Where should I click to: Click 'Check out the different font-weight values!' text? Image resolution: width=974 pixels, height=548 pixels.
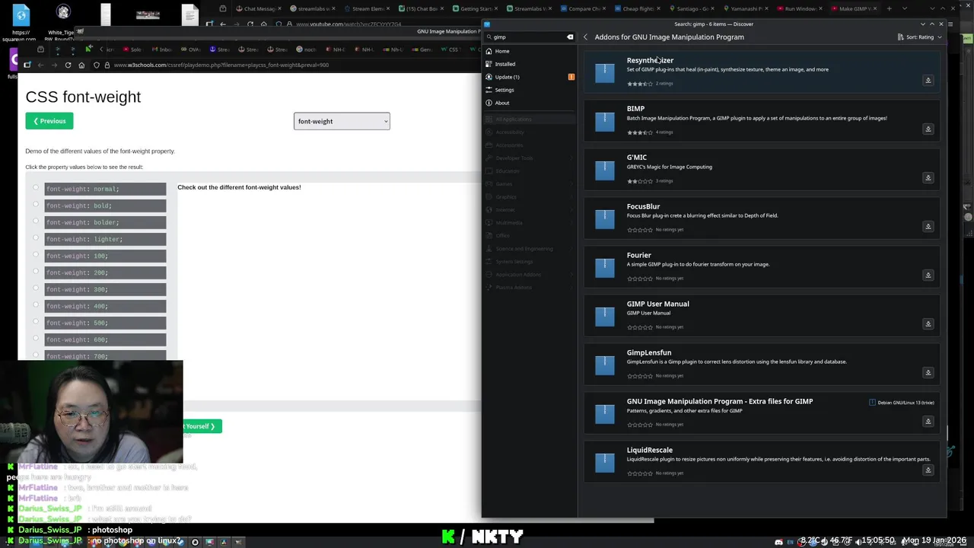239,187
